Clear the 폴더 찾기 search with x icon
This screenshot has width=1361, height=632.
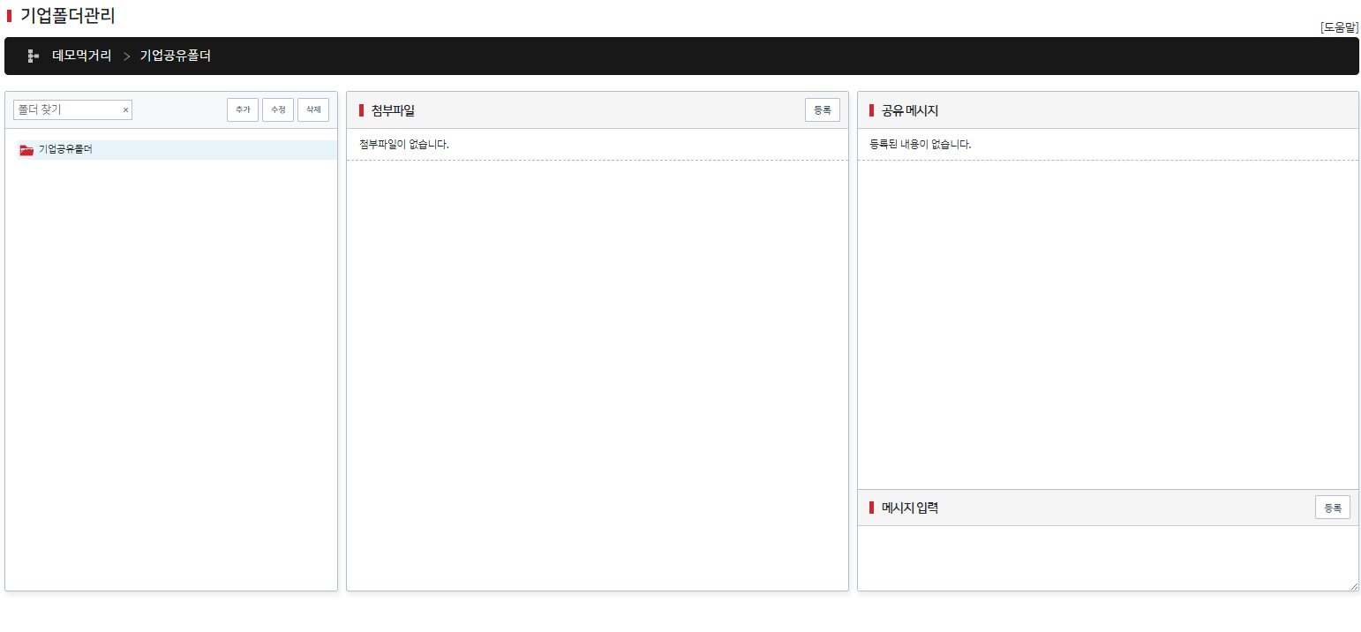pos(125,110)
